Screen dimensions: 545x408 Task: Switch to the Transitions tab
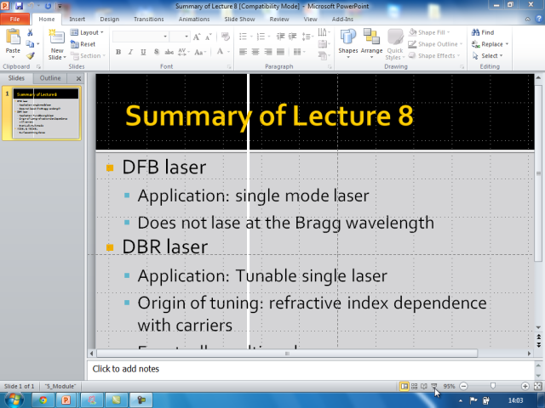(149, 19)
